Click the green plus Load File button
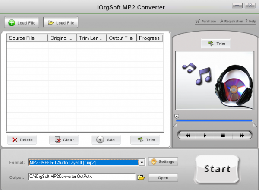 pyautogui.click(x=22, y=22)
